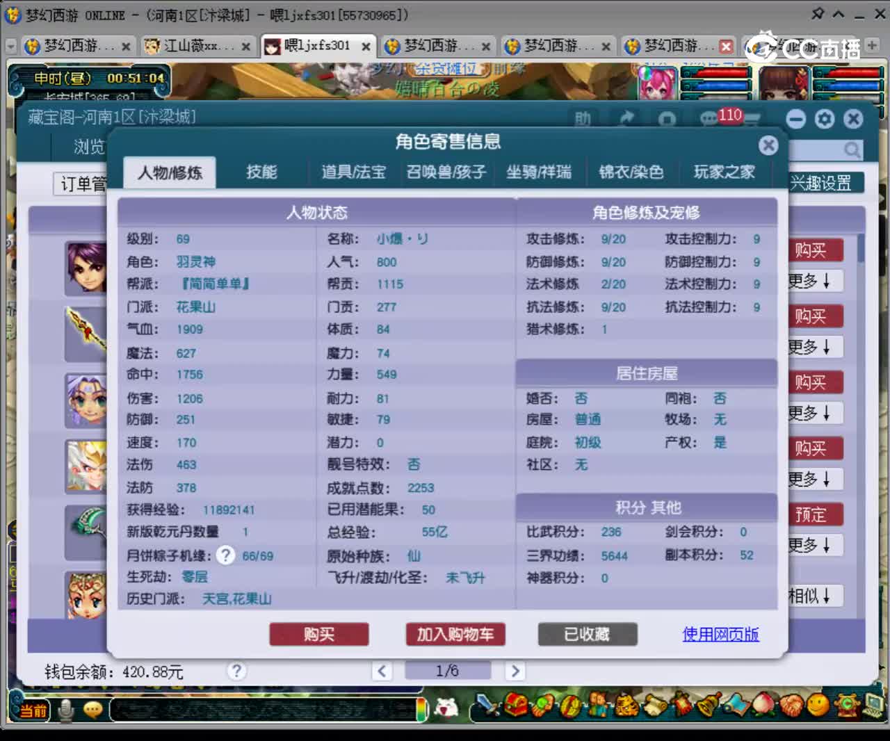
Task: Click the golden bell icon in bottom toolbar
Action: pyautogui.click(x=709, y=706)
